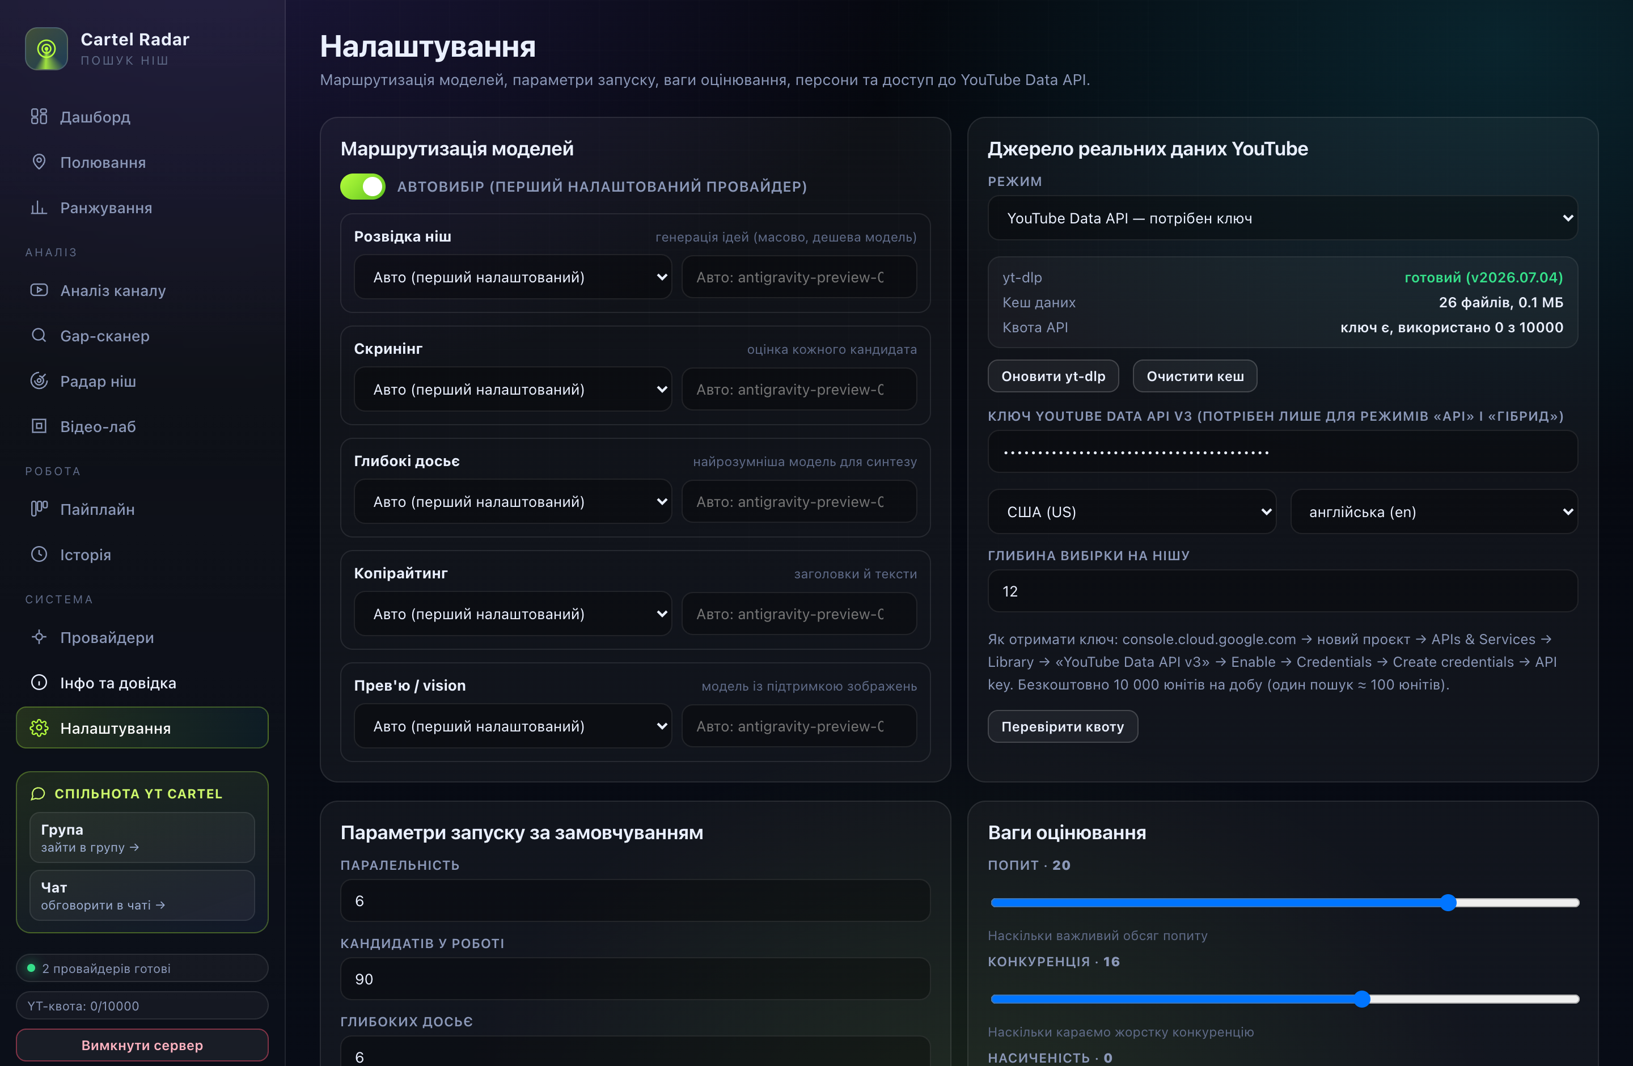Click the Gap-сканер magnifier icon
The image size is (1633, 1066).
[39, 336]
